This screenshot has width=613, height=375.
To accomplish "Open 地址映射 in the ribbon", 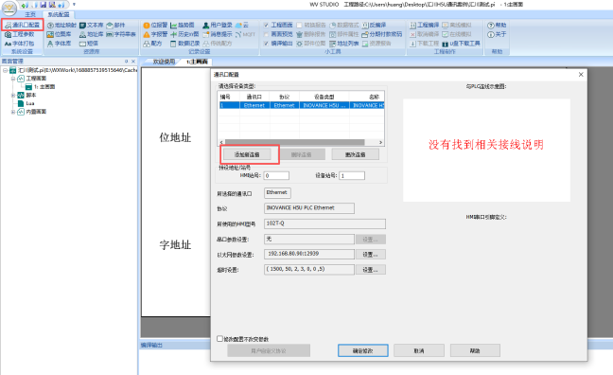I will coord(61,25).
